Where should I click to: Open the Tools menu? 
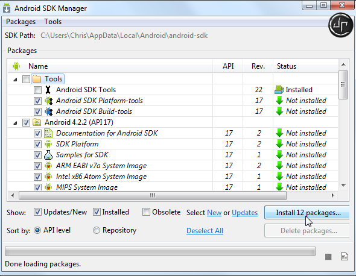[x=52, y=22]
